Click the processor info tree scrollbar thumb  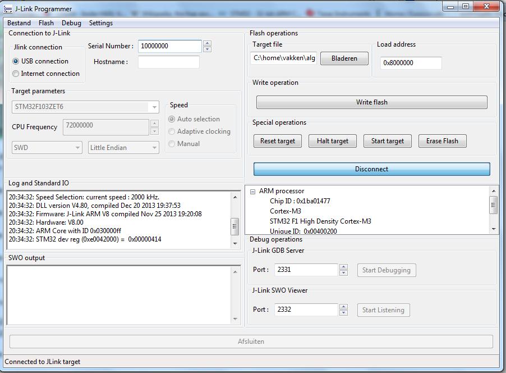(x=494, y=205)
